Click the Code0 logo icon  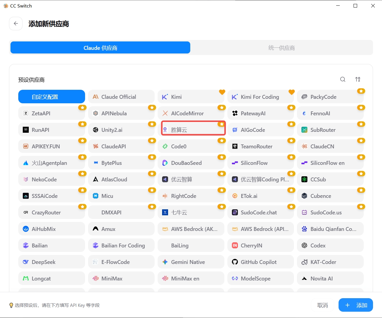point(165,146)
